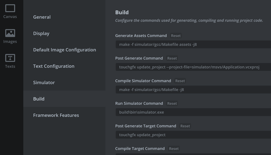Reset the Post Generate Target Command

coord(185,126)
